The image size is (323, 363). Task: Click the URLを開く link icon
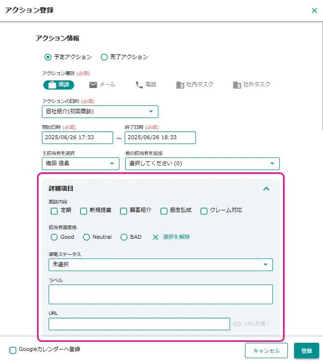point(237,324)
